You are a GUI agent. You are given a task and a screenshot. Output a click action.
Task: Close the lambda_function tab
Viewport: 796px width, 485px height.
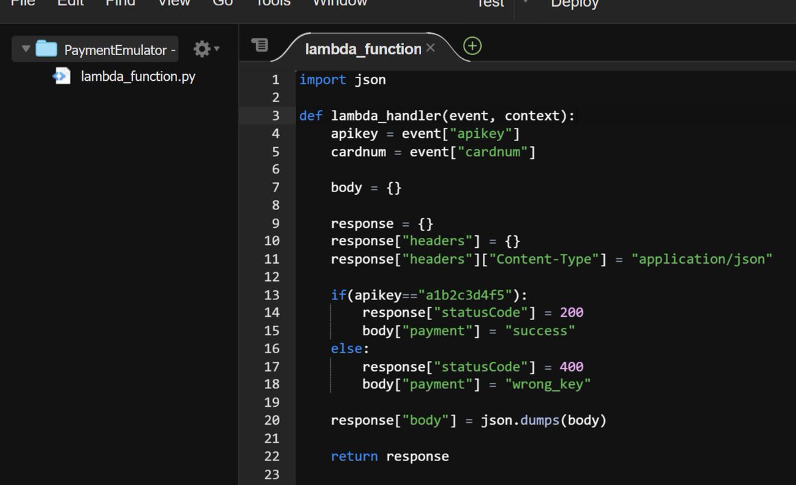point(430,48)
